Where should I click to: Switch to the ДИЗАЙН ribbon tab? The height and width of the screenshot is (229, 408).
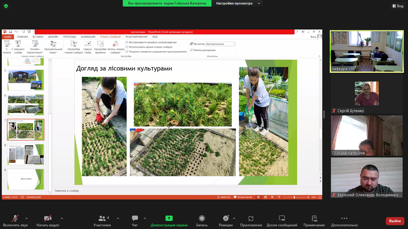[53, 37]
